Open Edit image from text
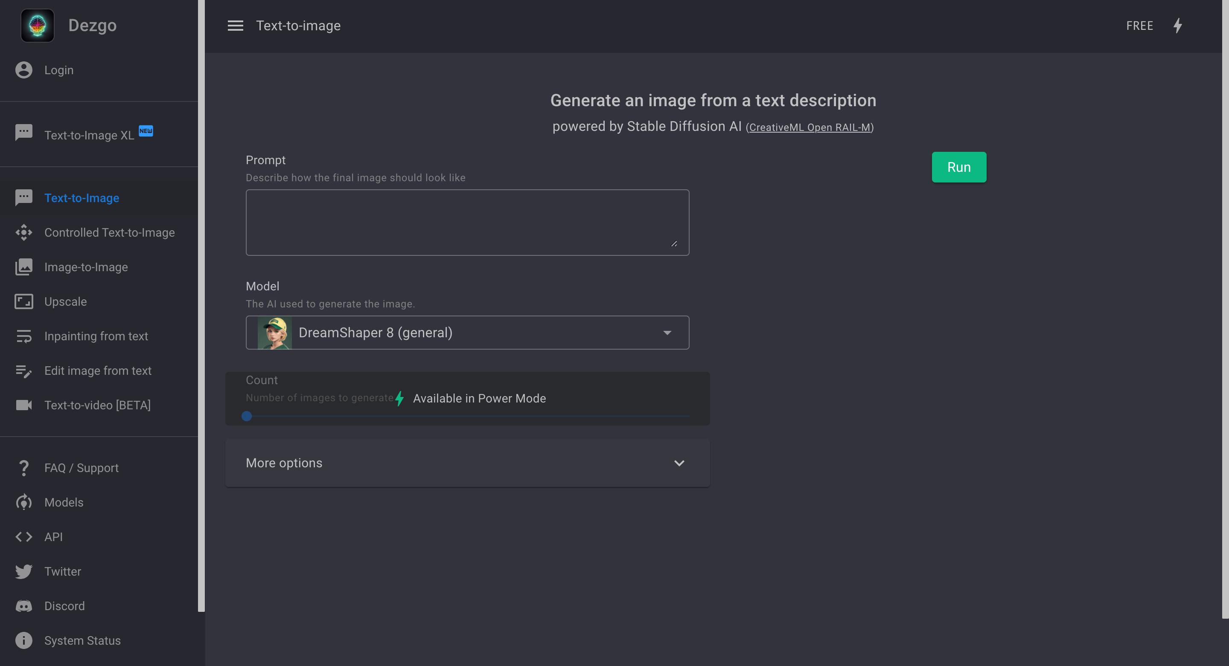 pos(98,371)
